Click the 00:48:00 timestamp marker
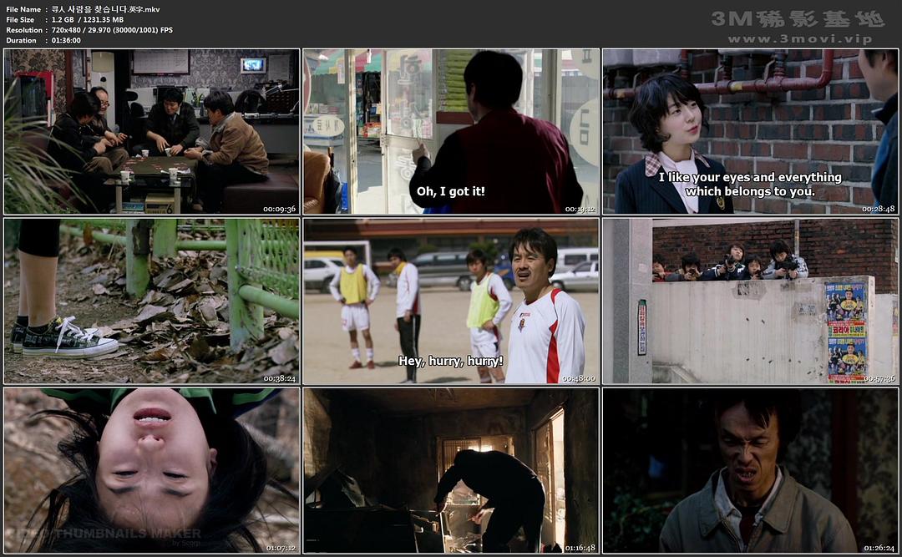Screen dimensions: 902x557 click(578, 378)
